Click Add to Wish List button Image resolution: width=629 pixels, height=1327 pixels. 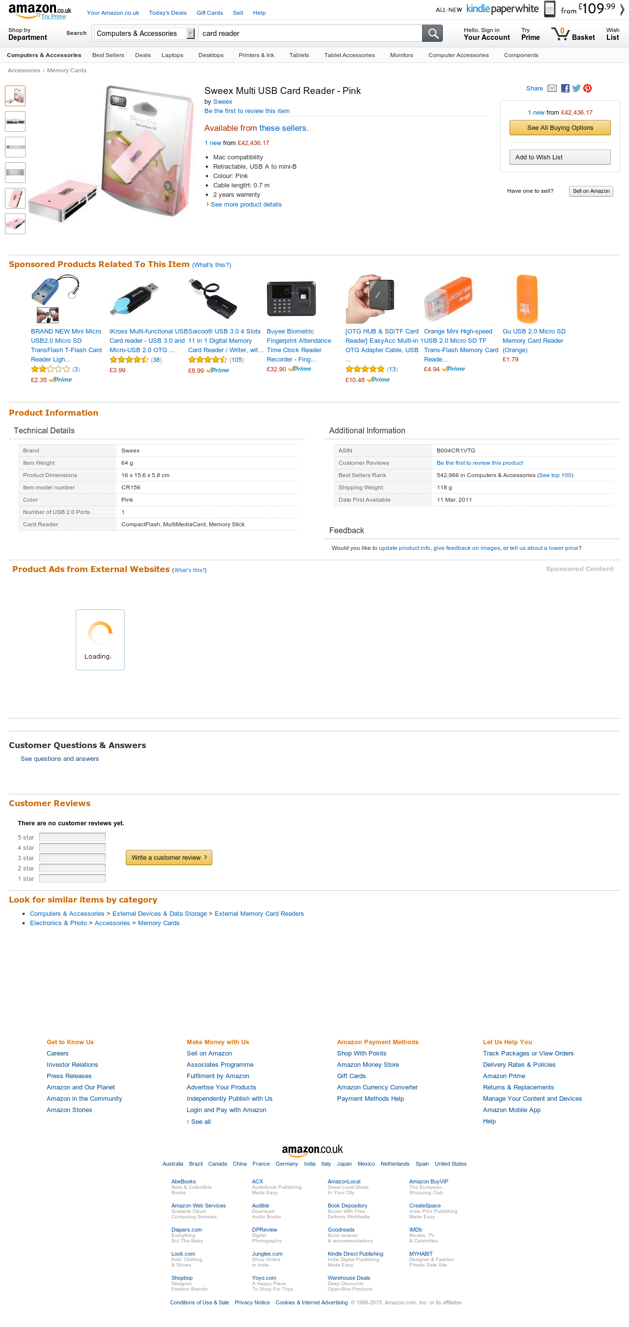pyautogui.click(x=560, y=157)
